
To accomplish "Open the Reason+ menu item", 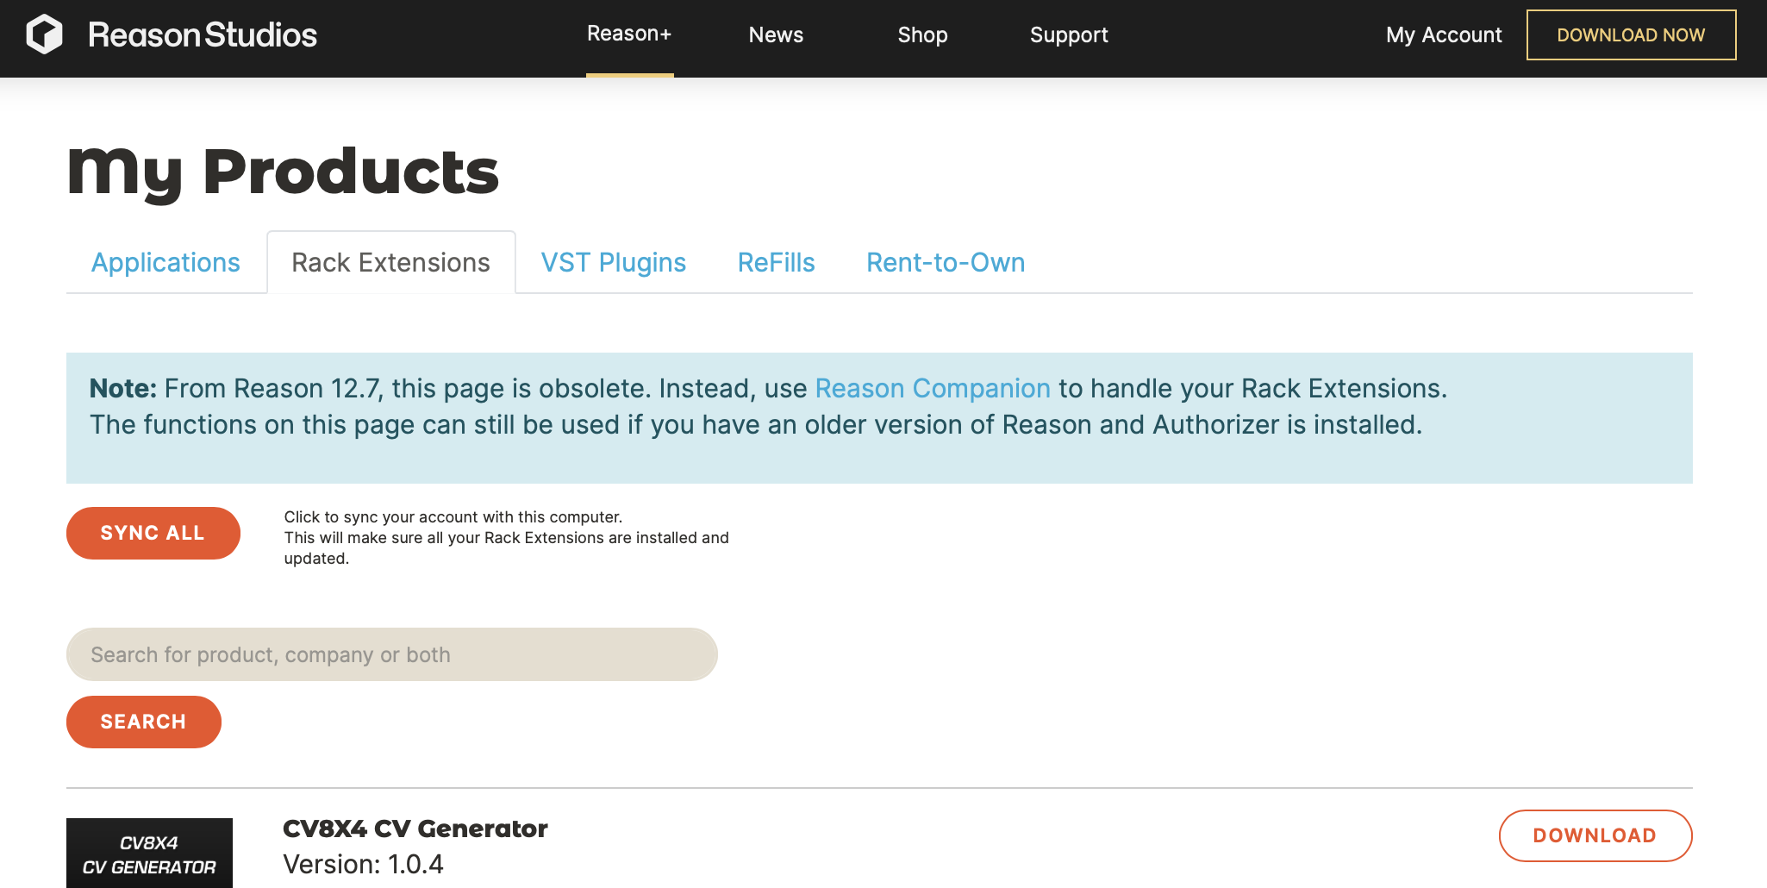I will (x=629, y=34).
